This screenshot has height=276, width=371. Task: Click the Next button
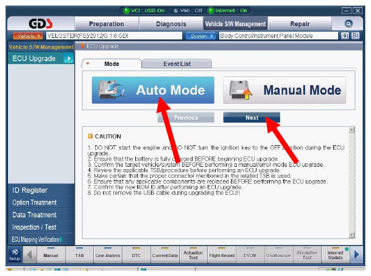[252, 118]
